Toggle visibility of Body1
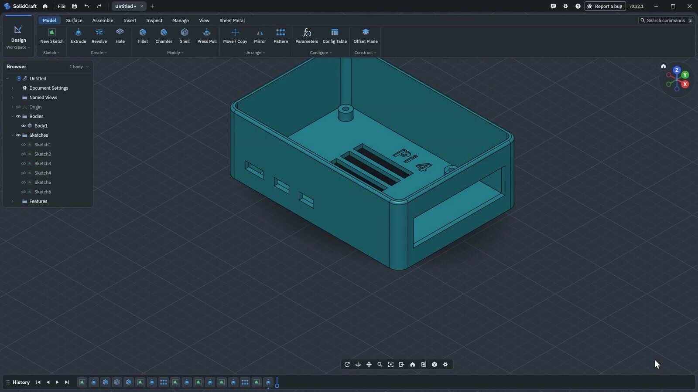The height and width of the screenshot is (392, 698). coord(24,126)
